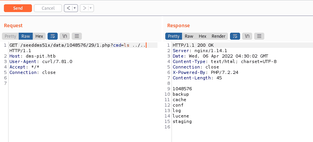This screenshot has width=313, height=142.
Task: Click the Accept: */* header line
Action: coord(24,67)
